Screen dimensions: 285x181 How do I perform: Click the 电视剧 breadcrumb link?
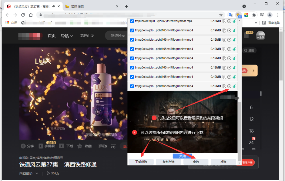(x=24, y=158)
